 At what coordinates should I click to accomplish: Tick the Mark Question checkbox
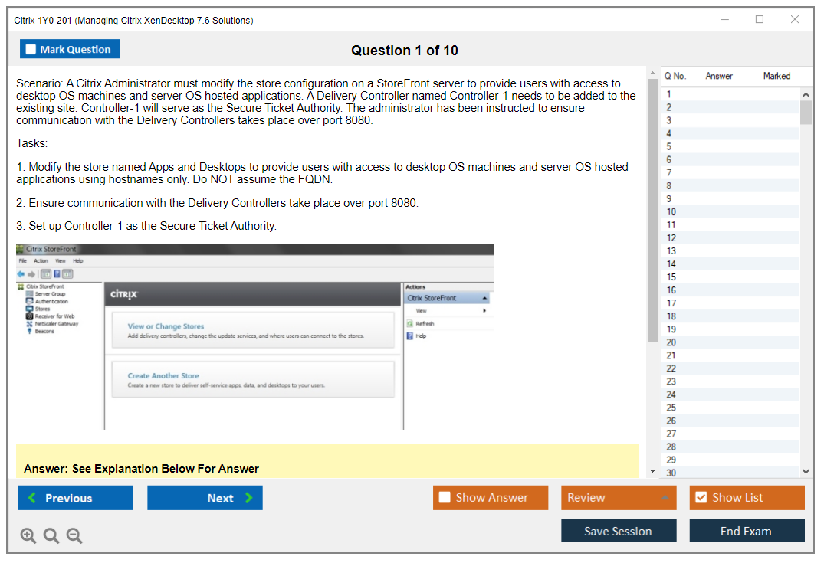(x=31, y=50)
